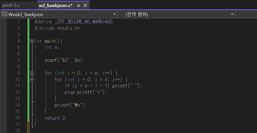Viewport: 257px width, 133px height.
Task: Click the printf newline statement on line 14
Action: click(71, 105)
